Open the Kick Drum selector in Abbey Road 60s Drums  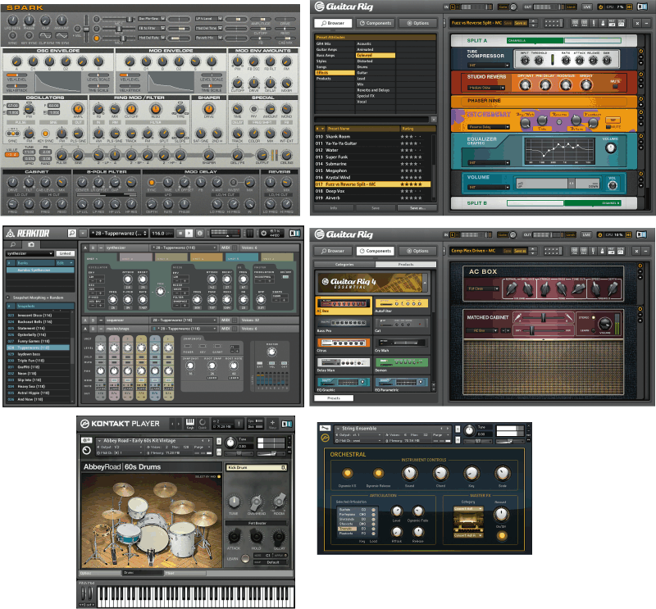point(256,467)
